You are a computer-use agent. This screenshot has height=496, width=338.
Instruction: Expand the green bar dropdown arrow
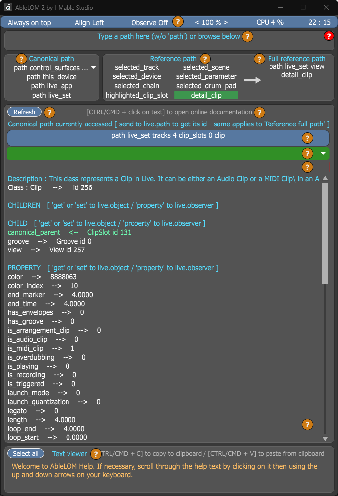(323, 153)
